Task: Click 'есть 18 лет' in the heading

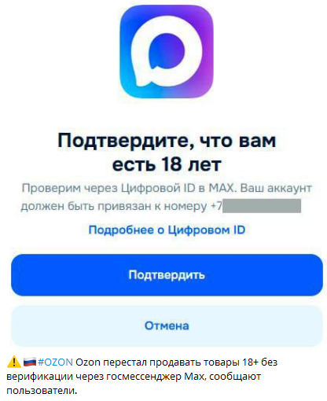Action: pos(167,164)
